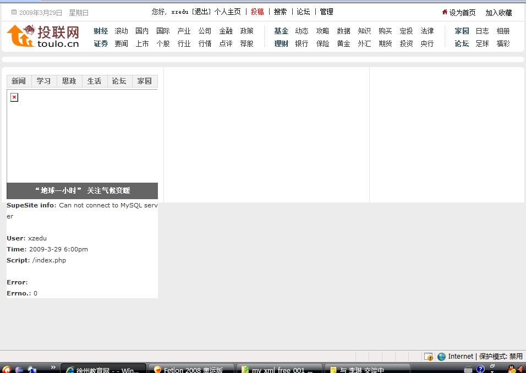The width and height of the screenshot is (526, 373).
Task: Click the 退出 logout link
Action: [201, 12]
